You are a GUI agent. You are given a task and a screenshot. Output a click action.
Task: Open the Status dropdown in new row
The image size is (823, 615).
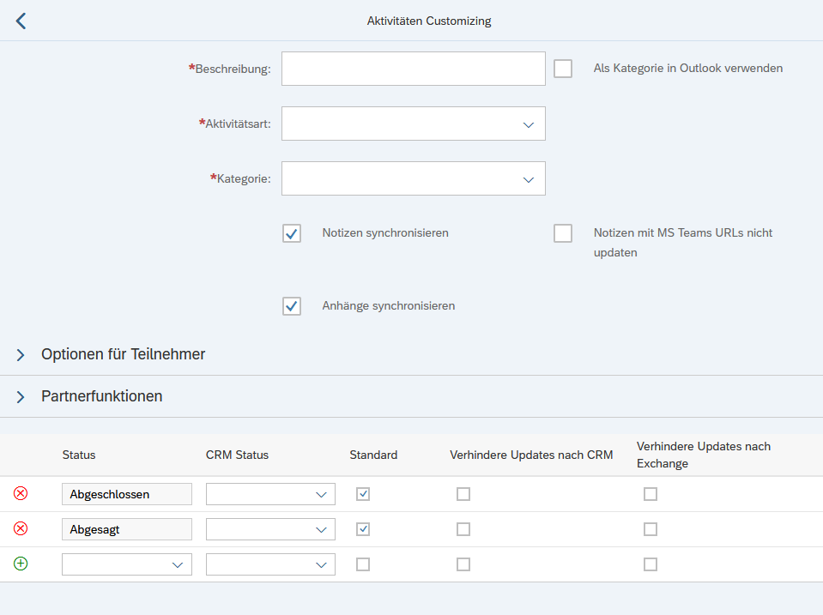coord(177,564)
